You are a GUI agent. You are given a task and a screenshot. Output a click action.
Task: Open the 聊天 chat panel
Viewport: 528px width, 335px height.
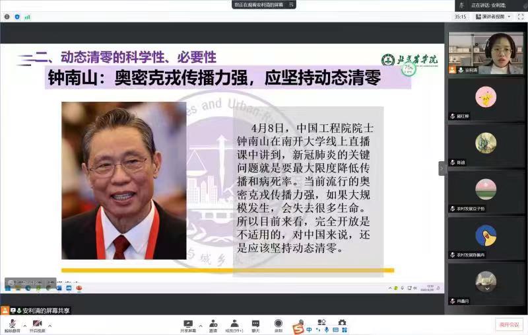pyautogui.click(x=255, y=323)
